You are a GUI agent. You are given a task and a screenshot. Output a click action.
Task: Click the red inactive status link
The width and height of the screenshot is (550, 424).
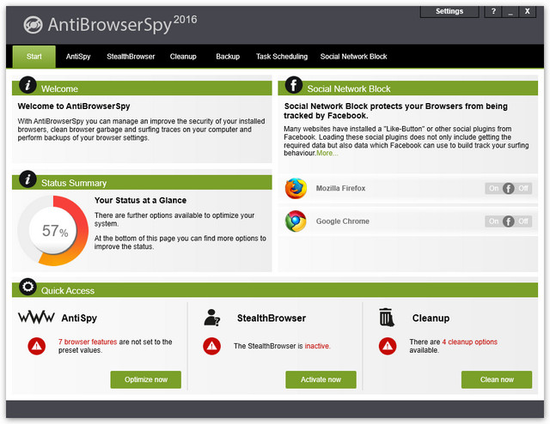[x=317, y=346]
